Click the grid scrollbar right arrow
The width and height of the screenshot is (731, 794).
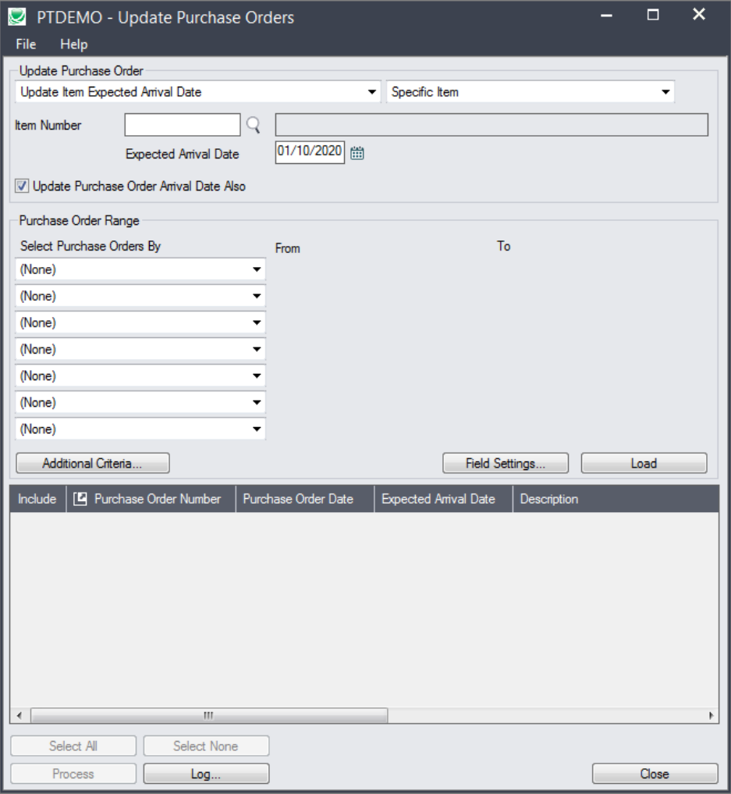[711, 715]
